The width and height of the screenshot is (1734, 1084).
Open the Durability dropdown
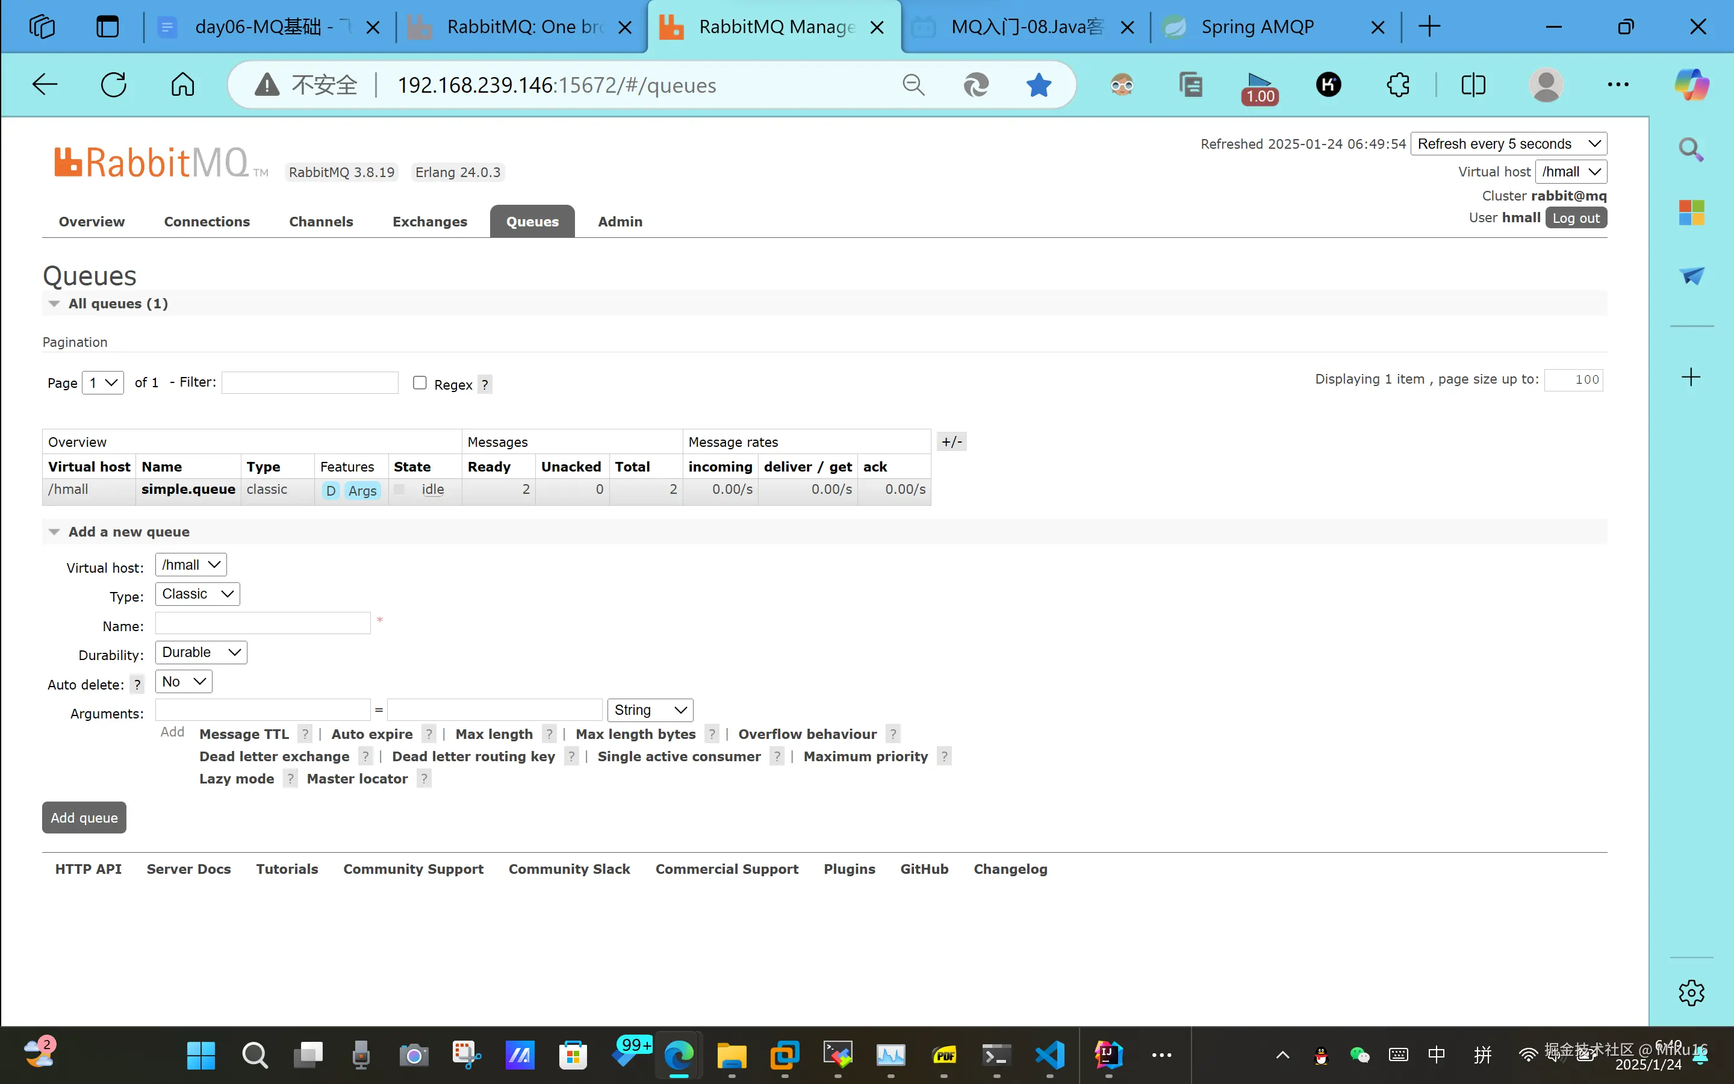(x=200, y=652)
